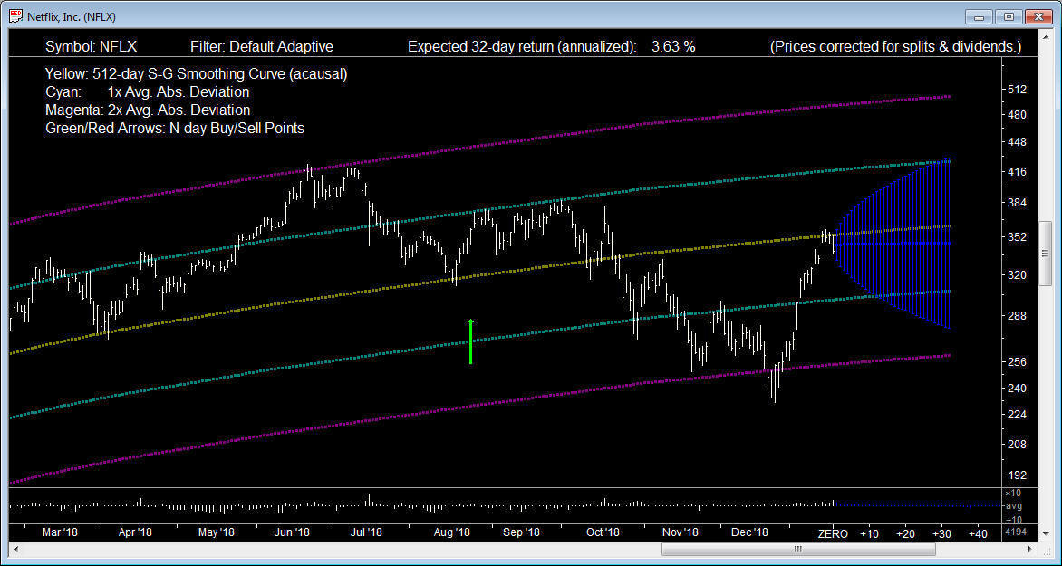Click the Apr '18 date label

point(135,532)
